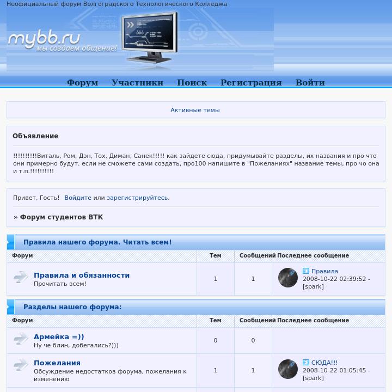Open the Армейка =)) forum
Image resolution: width=392 pixels, height=392 pixels.
pyautogui.click(x=59, y=337)
